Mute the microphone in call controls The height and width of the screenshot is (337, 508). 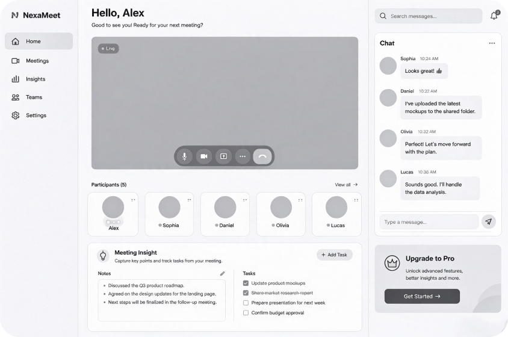184,156
